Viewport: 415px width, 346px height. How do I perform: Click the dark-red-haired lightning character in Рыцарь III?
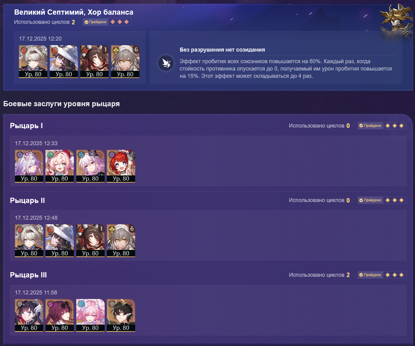[x=60, y=315]
